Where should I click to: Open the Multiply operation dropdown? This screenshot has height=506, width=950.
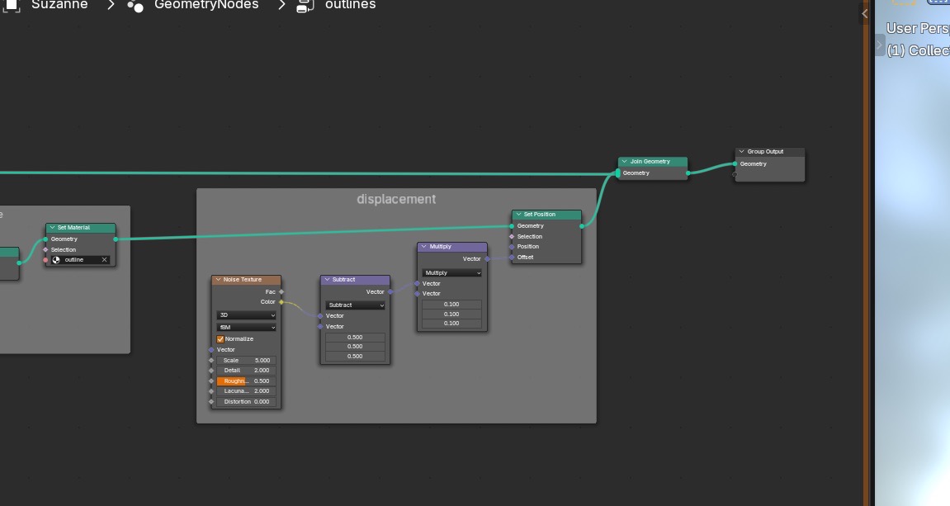[452, 273]
